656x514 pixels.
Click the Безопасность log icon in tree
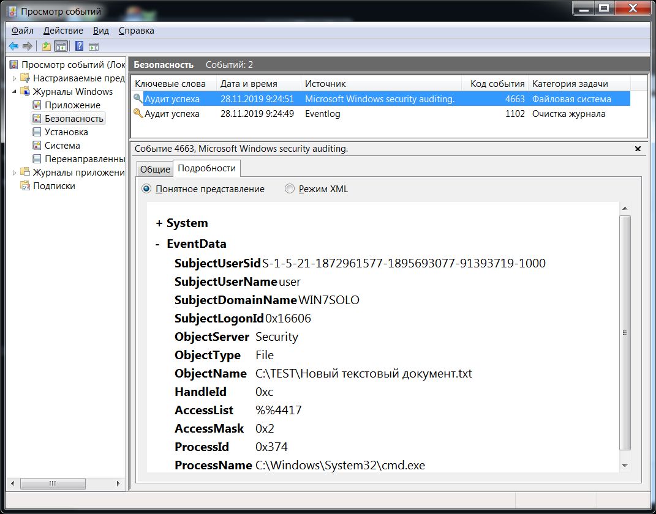coord(37,118)
